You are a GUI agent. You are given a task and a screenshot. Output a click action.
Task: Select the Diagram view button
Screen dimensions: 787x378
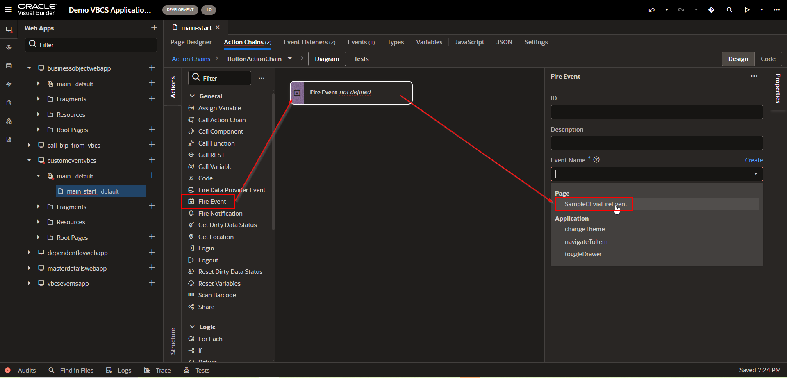pos(327,59)
